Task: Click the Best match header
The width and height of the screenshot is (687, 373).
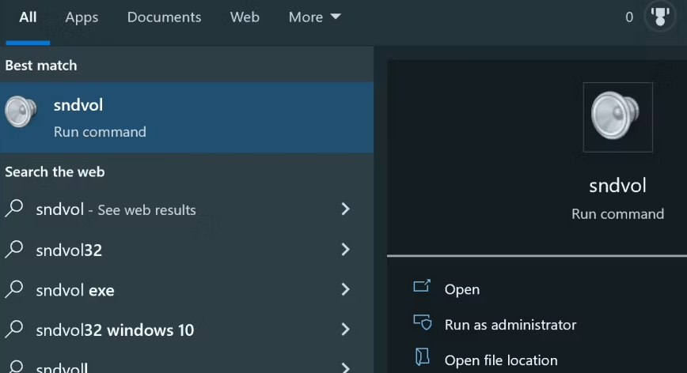Action: tap(41, 66)
